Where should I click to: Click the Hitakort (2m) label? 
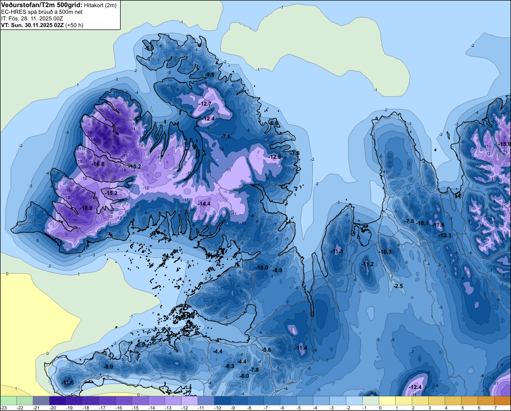(x=100, y=5)
